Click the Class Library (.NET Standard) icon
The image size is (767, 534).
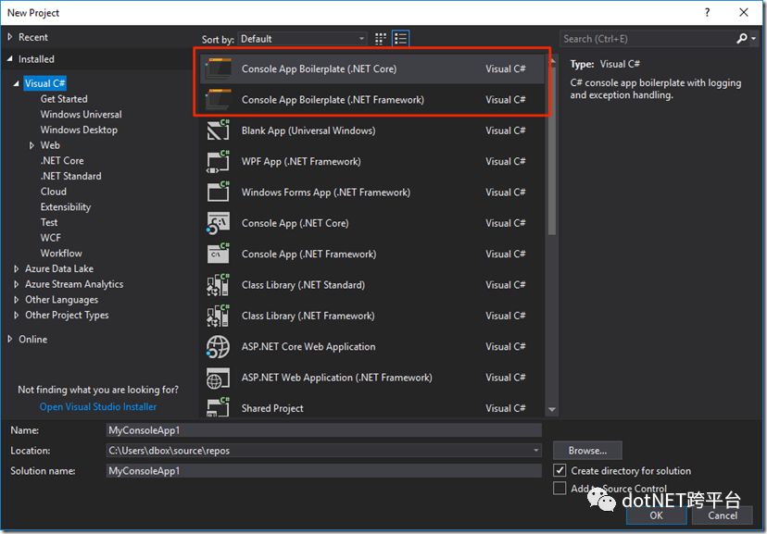click(219, 285)
